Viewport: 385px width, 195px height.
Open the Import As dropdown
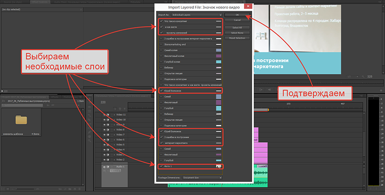197,15
